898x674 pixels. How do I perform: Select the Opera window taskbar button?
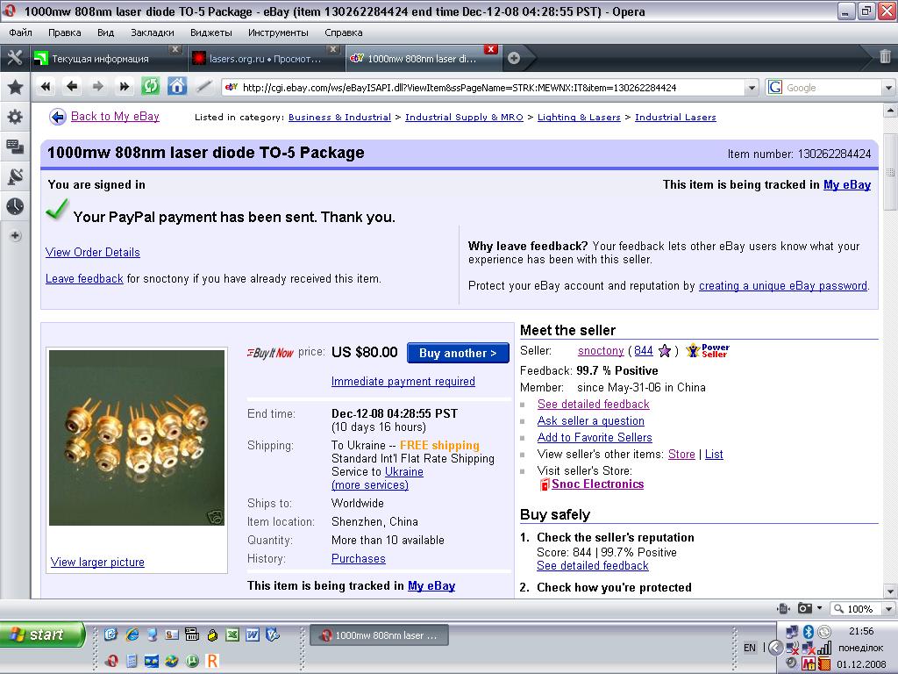(379, 635)
